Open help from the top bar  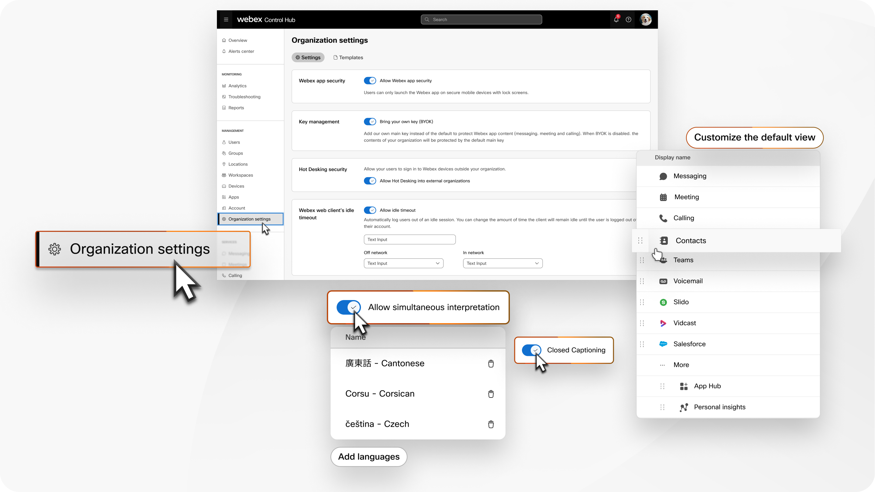[x=628, y=19]
